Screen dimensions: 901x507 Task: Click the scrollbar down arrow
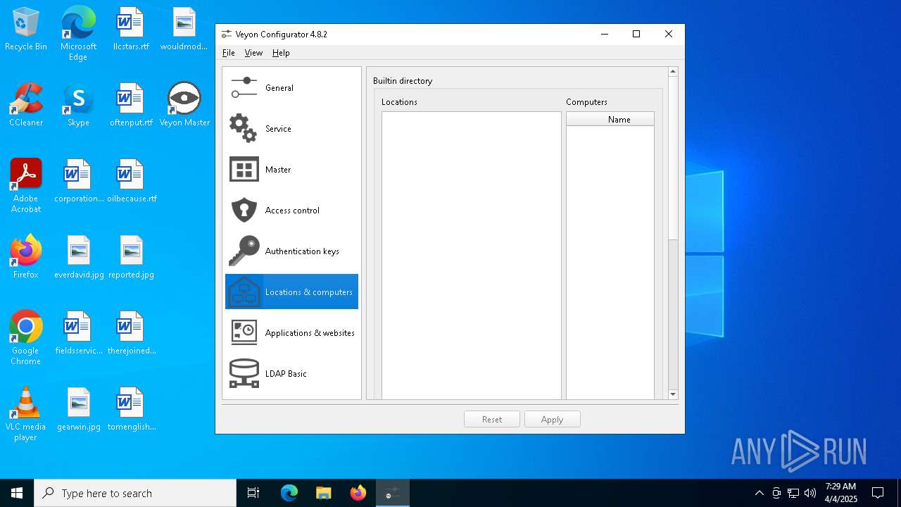pos(673,394)
